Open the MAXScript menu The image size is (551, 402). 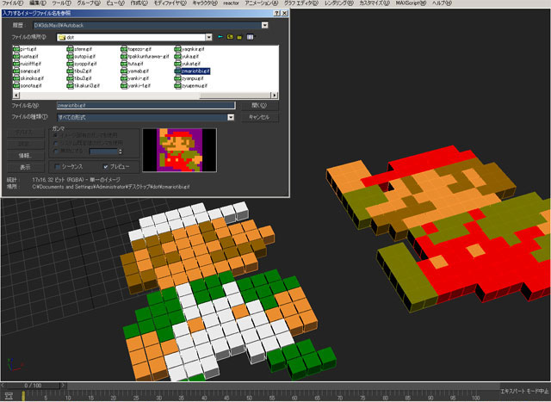pos(411,3)
